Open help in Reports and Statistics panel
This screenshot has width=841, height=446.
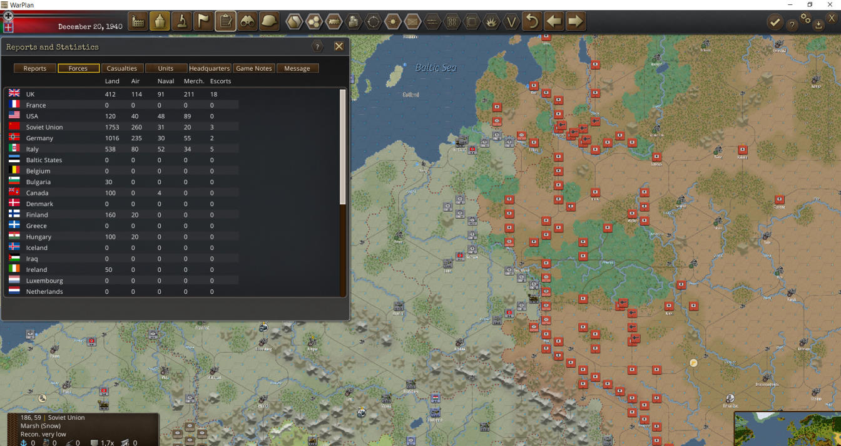(x=318, y=46)
